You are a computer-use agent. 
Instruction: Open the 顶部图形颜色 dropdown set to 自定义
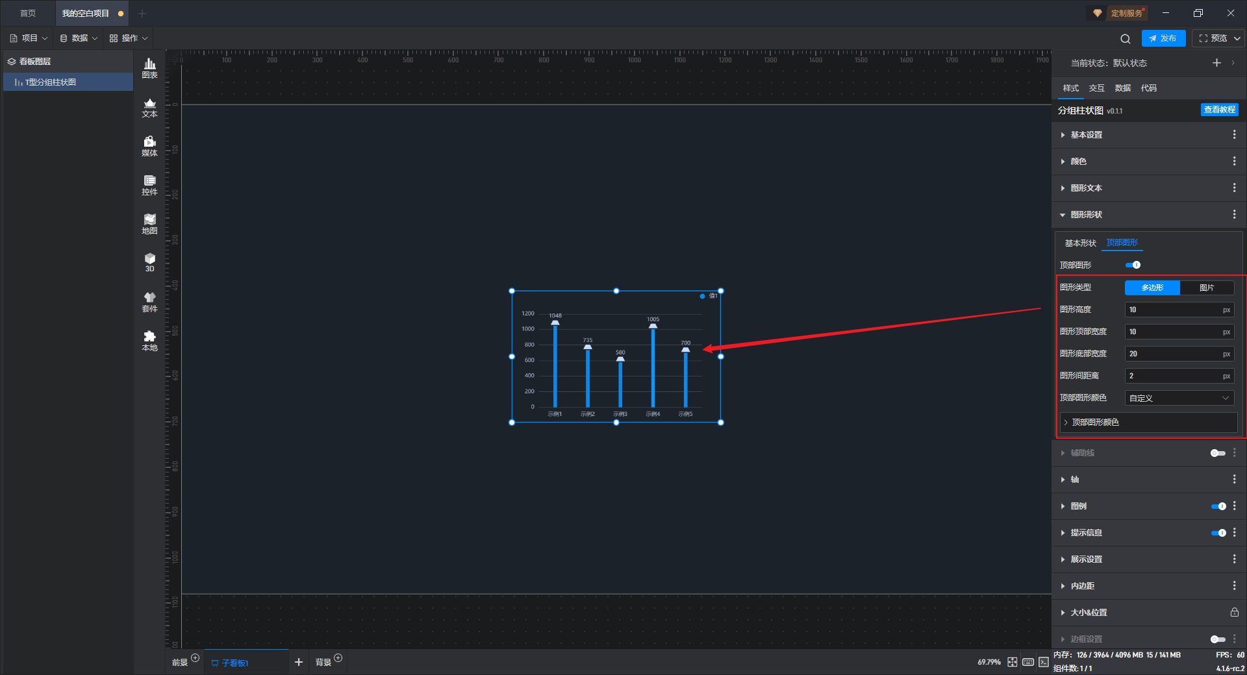coord(1179,398)
